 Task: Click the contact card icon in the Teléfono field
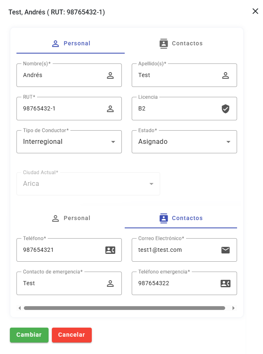(110, 250)
